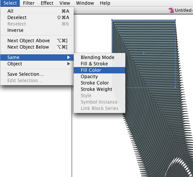193x177 pixels.
Task: Choose All from Select menu
Action: coord(37,11)
